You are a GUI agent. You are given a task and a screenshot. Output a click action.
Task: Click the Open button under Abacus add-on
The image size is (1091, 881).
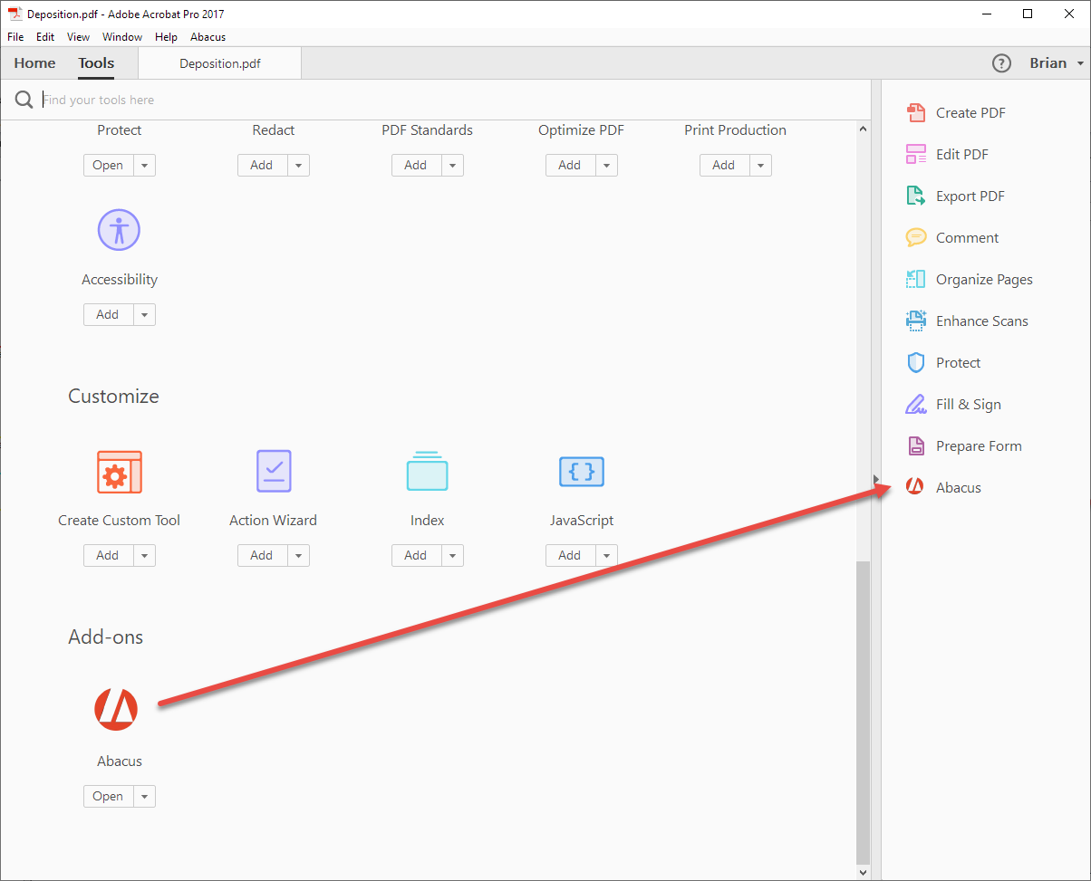point(107,796)
